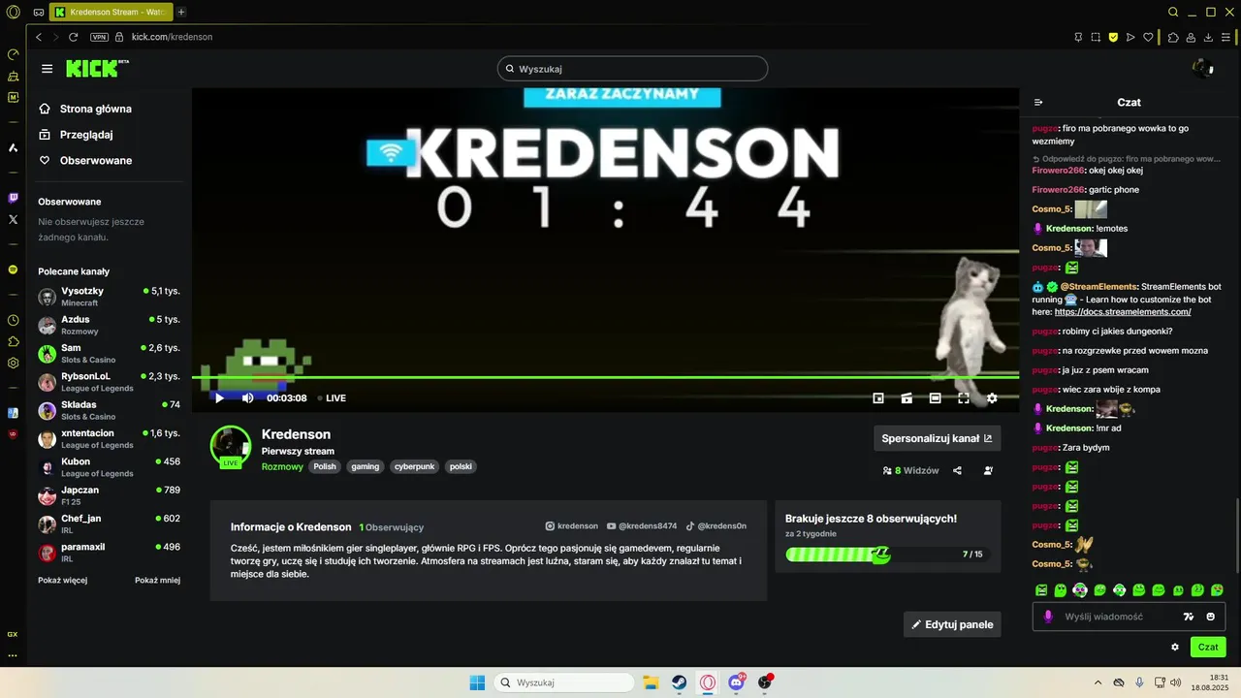Toggle theater mode in player
Viewport: 1241px width, 698px height.
tap(935, 397)
